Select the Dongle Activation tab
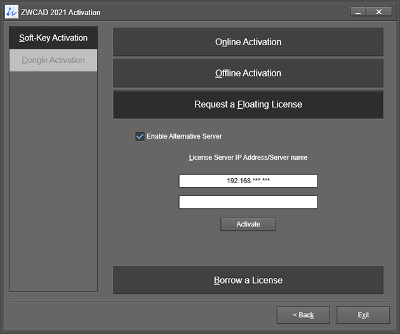Screen dimensions: 400x334 click(53, 60)
